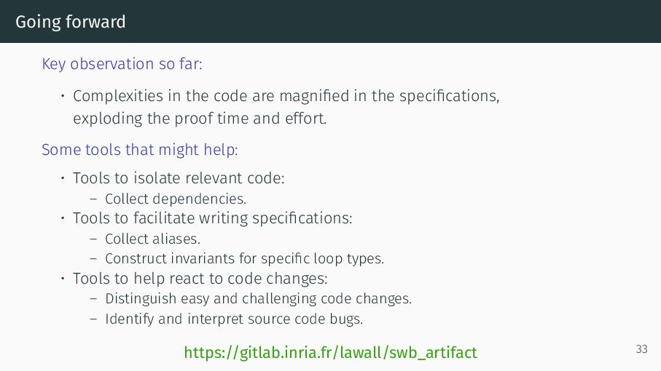Image resolution: width=661 pixels, height=371 pixels.
Task: Select the 'Key observation so far:' heading
Action: tap(122, 64)
